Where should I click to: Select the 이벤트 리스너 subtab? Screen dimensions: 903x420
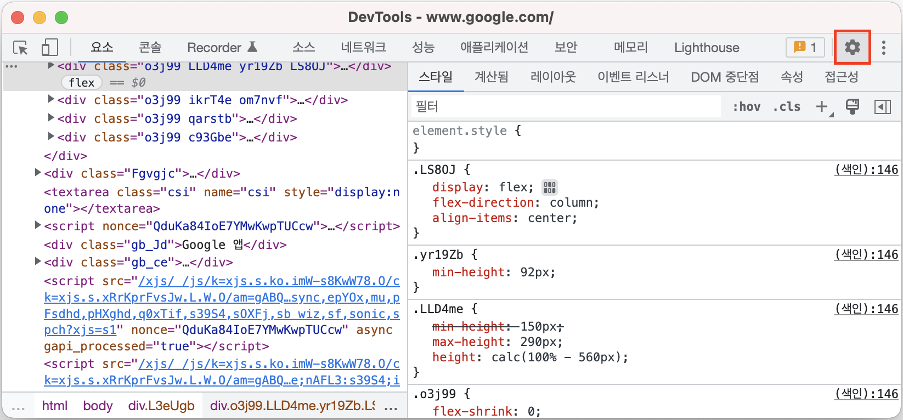pos(633,77)
